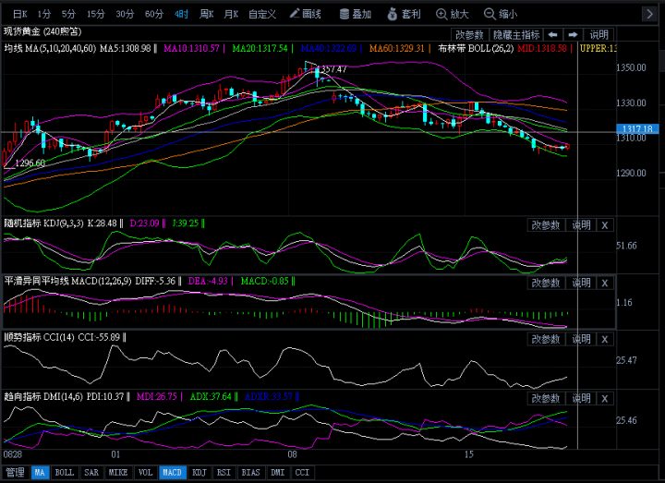Click the left arrow next to 隐藏主指标
Viewport: 665px width, 483px height.
552,34
